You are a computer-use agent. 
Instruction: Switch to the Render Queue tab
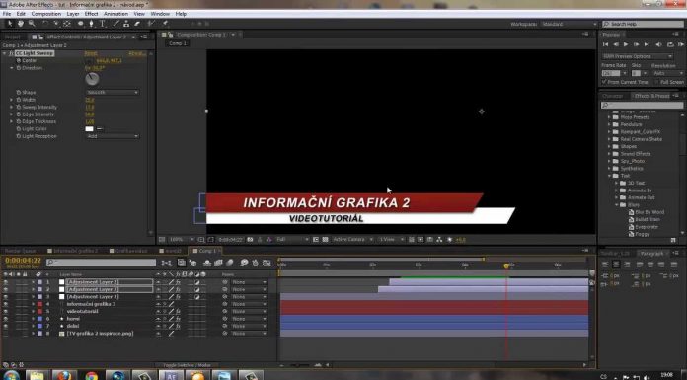click(20, 251)
